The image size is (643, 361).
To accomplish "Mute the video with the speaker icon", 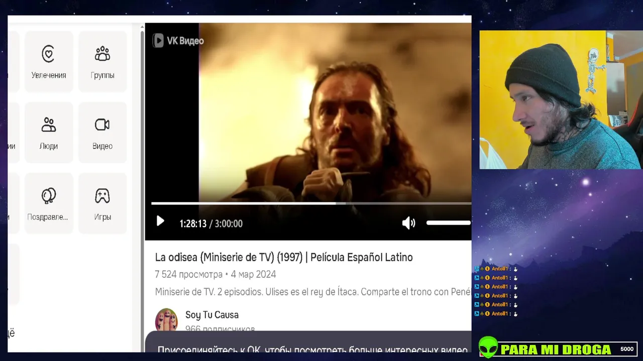I will point(408,223).
